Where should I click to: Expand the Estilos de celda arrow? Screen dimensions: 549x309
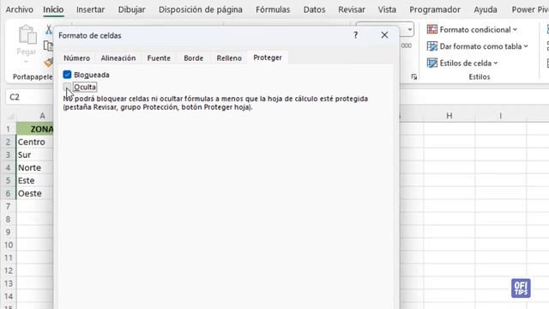(496, 64)
